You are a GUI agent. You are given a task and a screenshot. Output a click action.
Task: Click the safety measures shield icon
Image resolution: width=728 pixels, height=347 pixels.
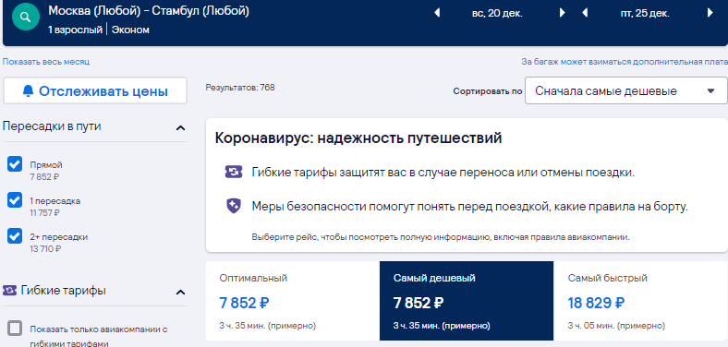pos(234,207)
